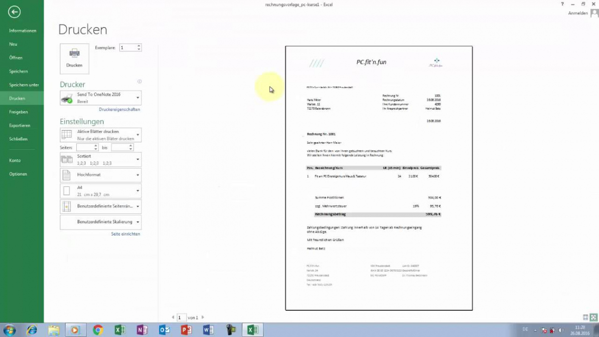Open Exportieren in the left menu
Image resolution: width=599 pixels, height=337 pixels.
click(x=20, y=126)
